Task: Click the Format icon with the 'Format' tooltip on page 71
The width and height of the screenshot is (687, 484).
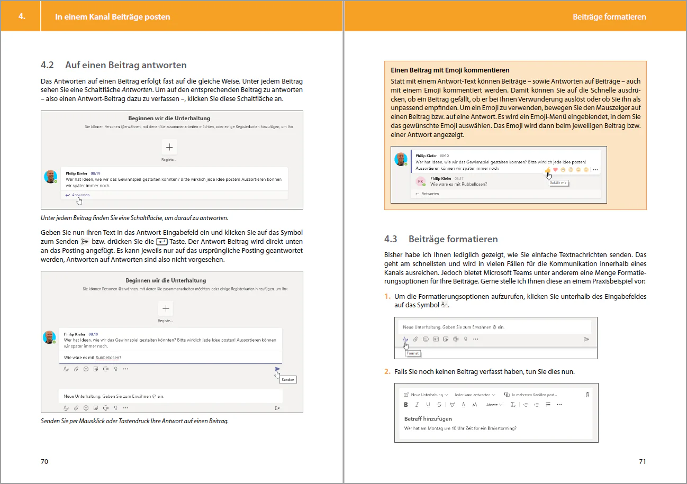Action: (x=405, y=339)
